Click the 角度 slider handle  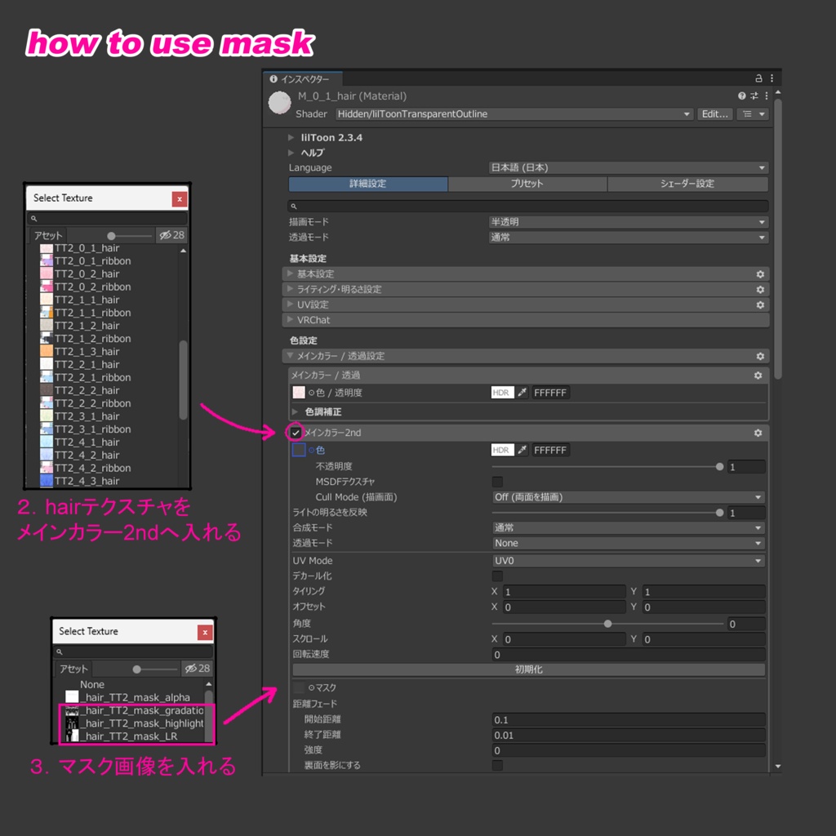[x=607, y=624]
